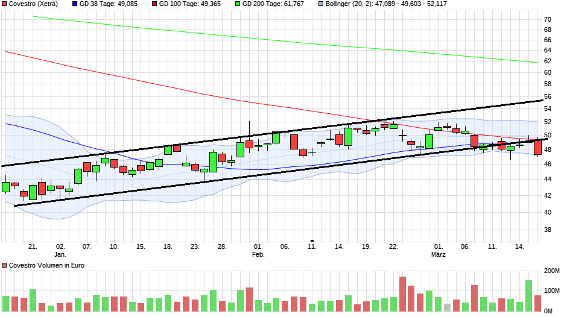567x317 pixels.
Task: Click the 200M volume axis label
Action: pyautogui.click(x=552, y=271)
